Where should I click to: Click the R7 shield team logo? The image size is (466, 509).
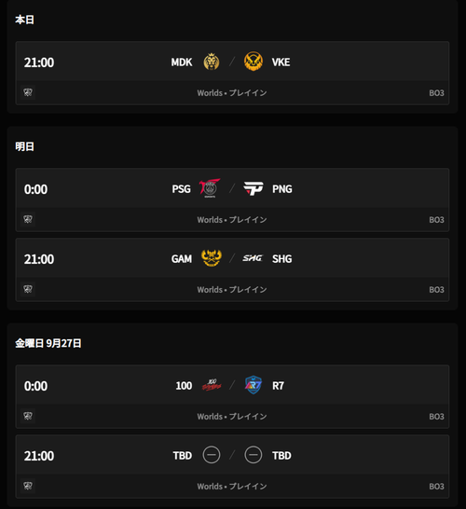click(x=254, y=385)
